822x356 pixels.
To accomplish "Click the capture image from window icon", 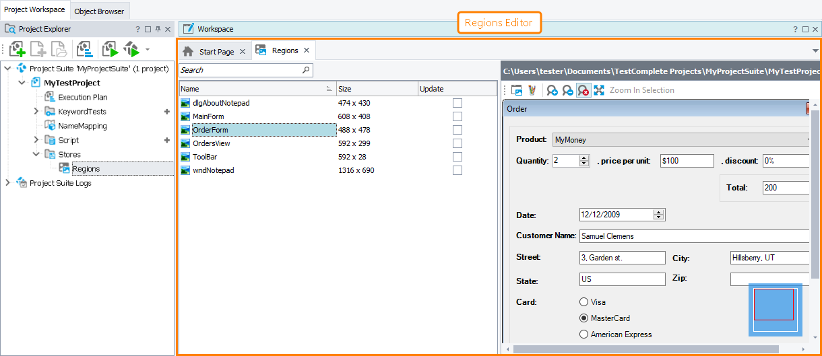I will [x=517, y=90].
